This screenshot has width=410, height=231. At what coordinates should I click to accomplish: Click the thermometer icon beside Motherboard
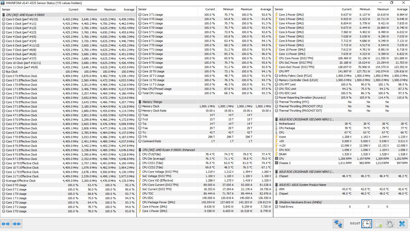pos(276,124)
